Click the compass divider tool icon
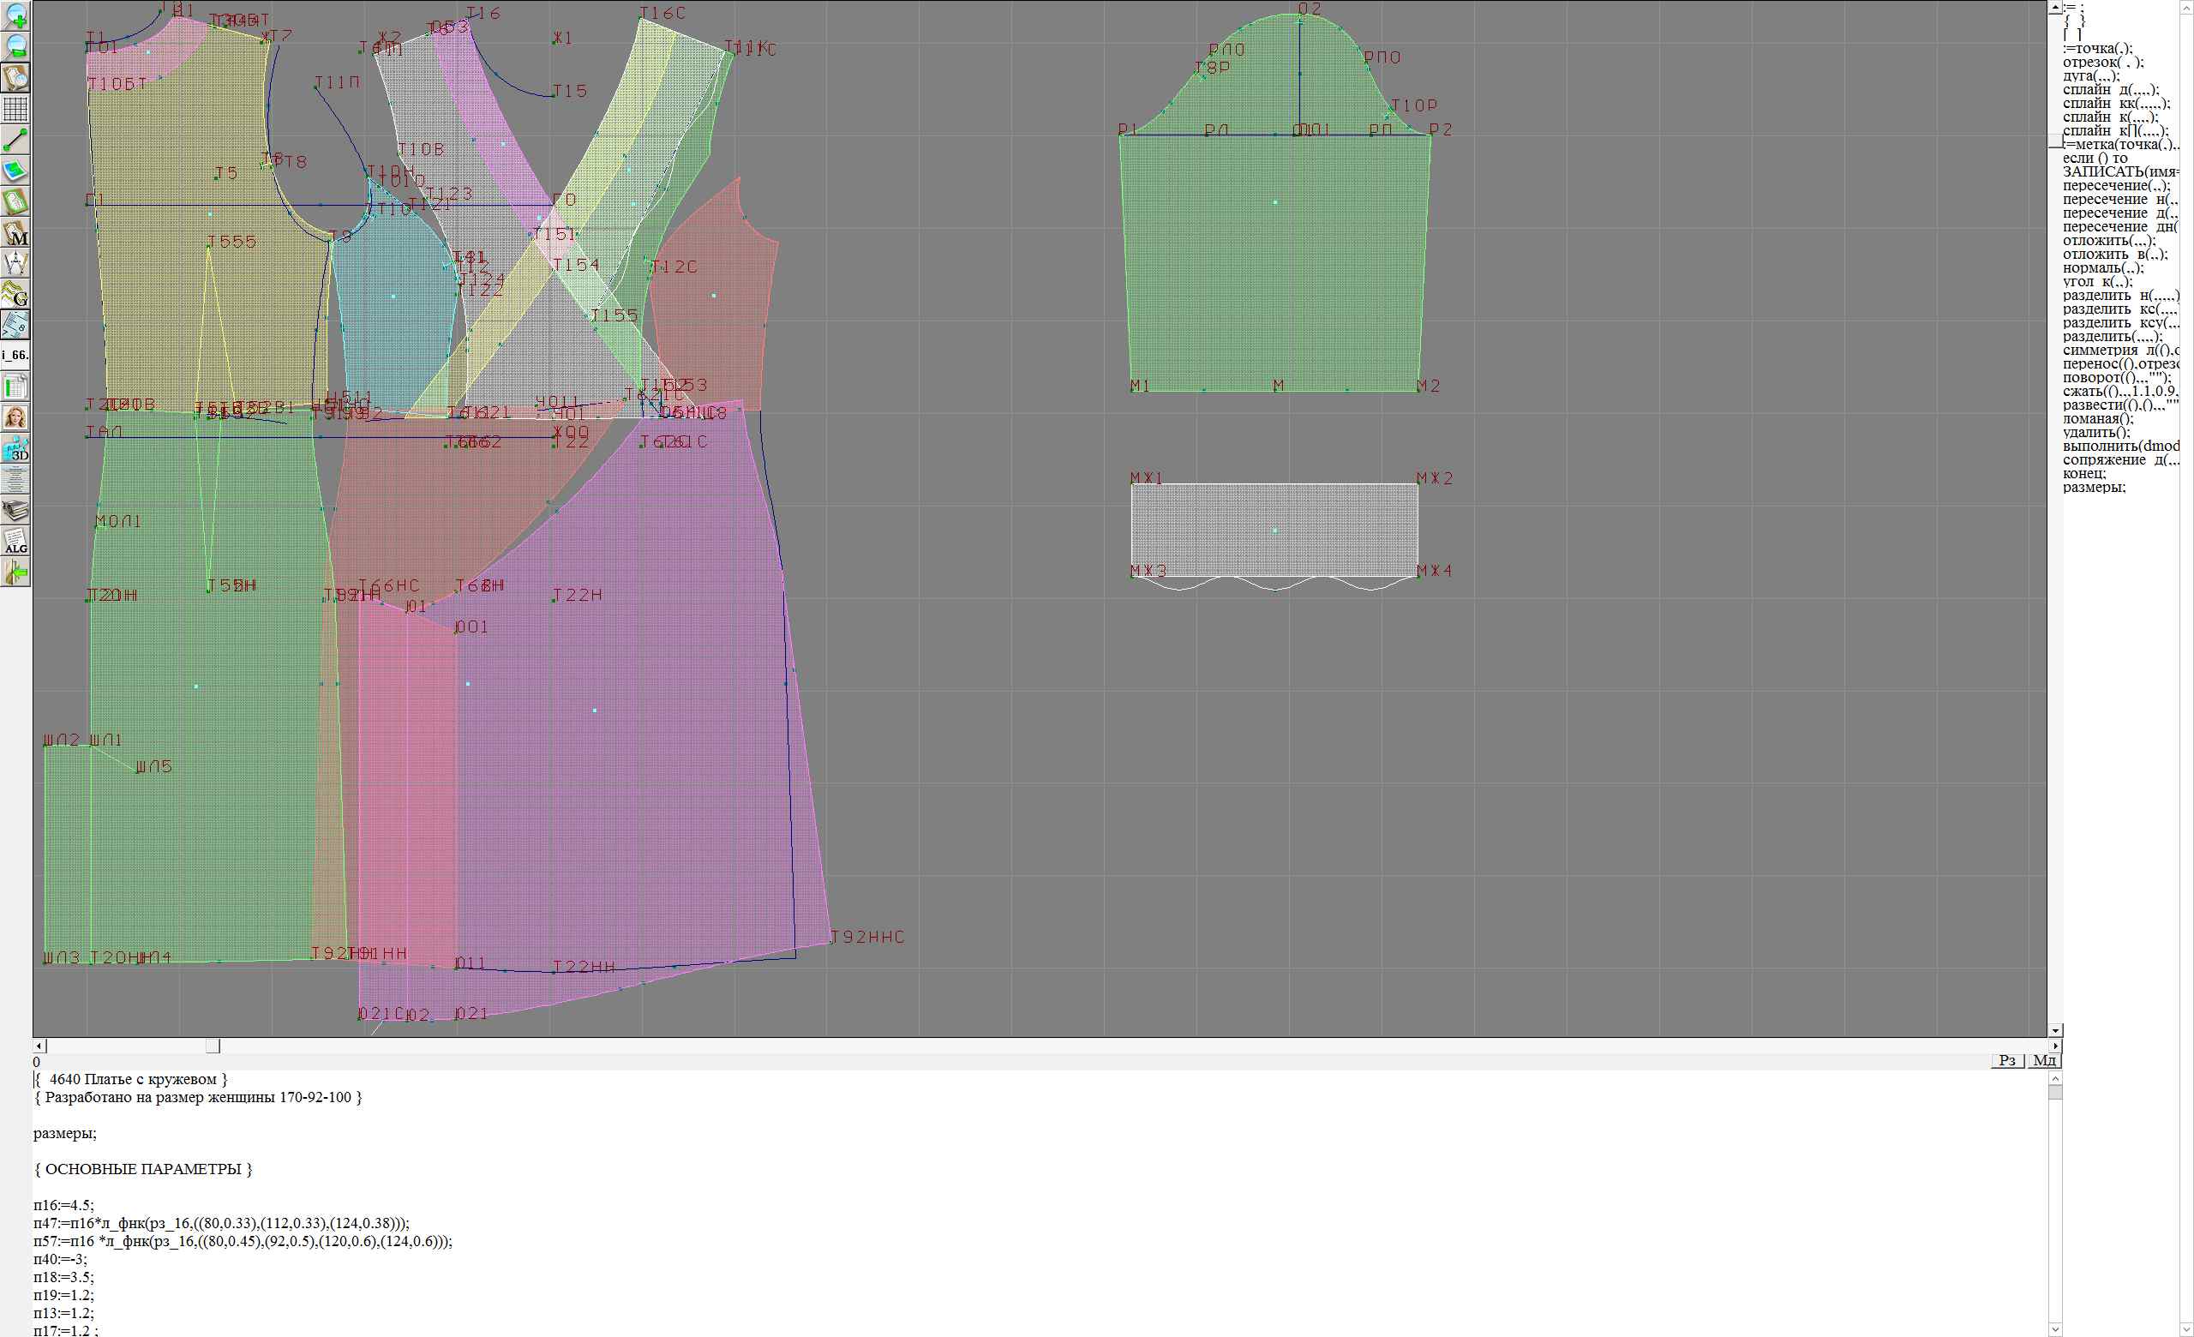Viewport: 2194px width, 1337px height. 15,263
